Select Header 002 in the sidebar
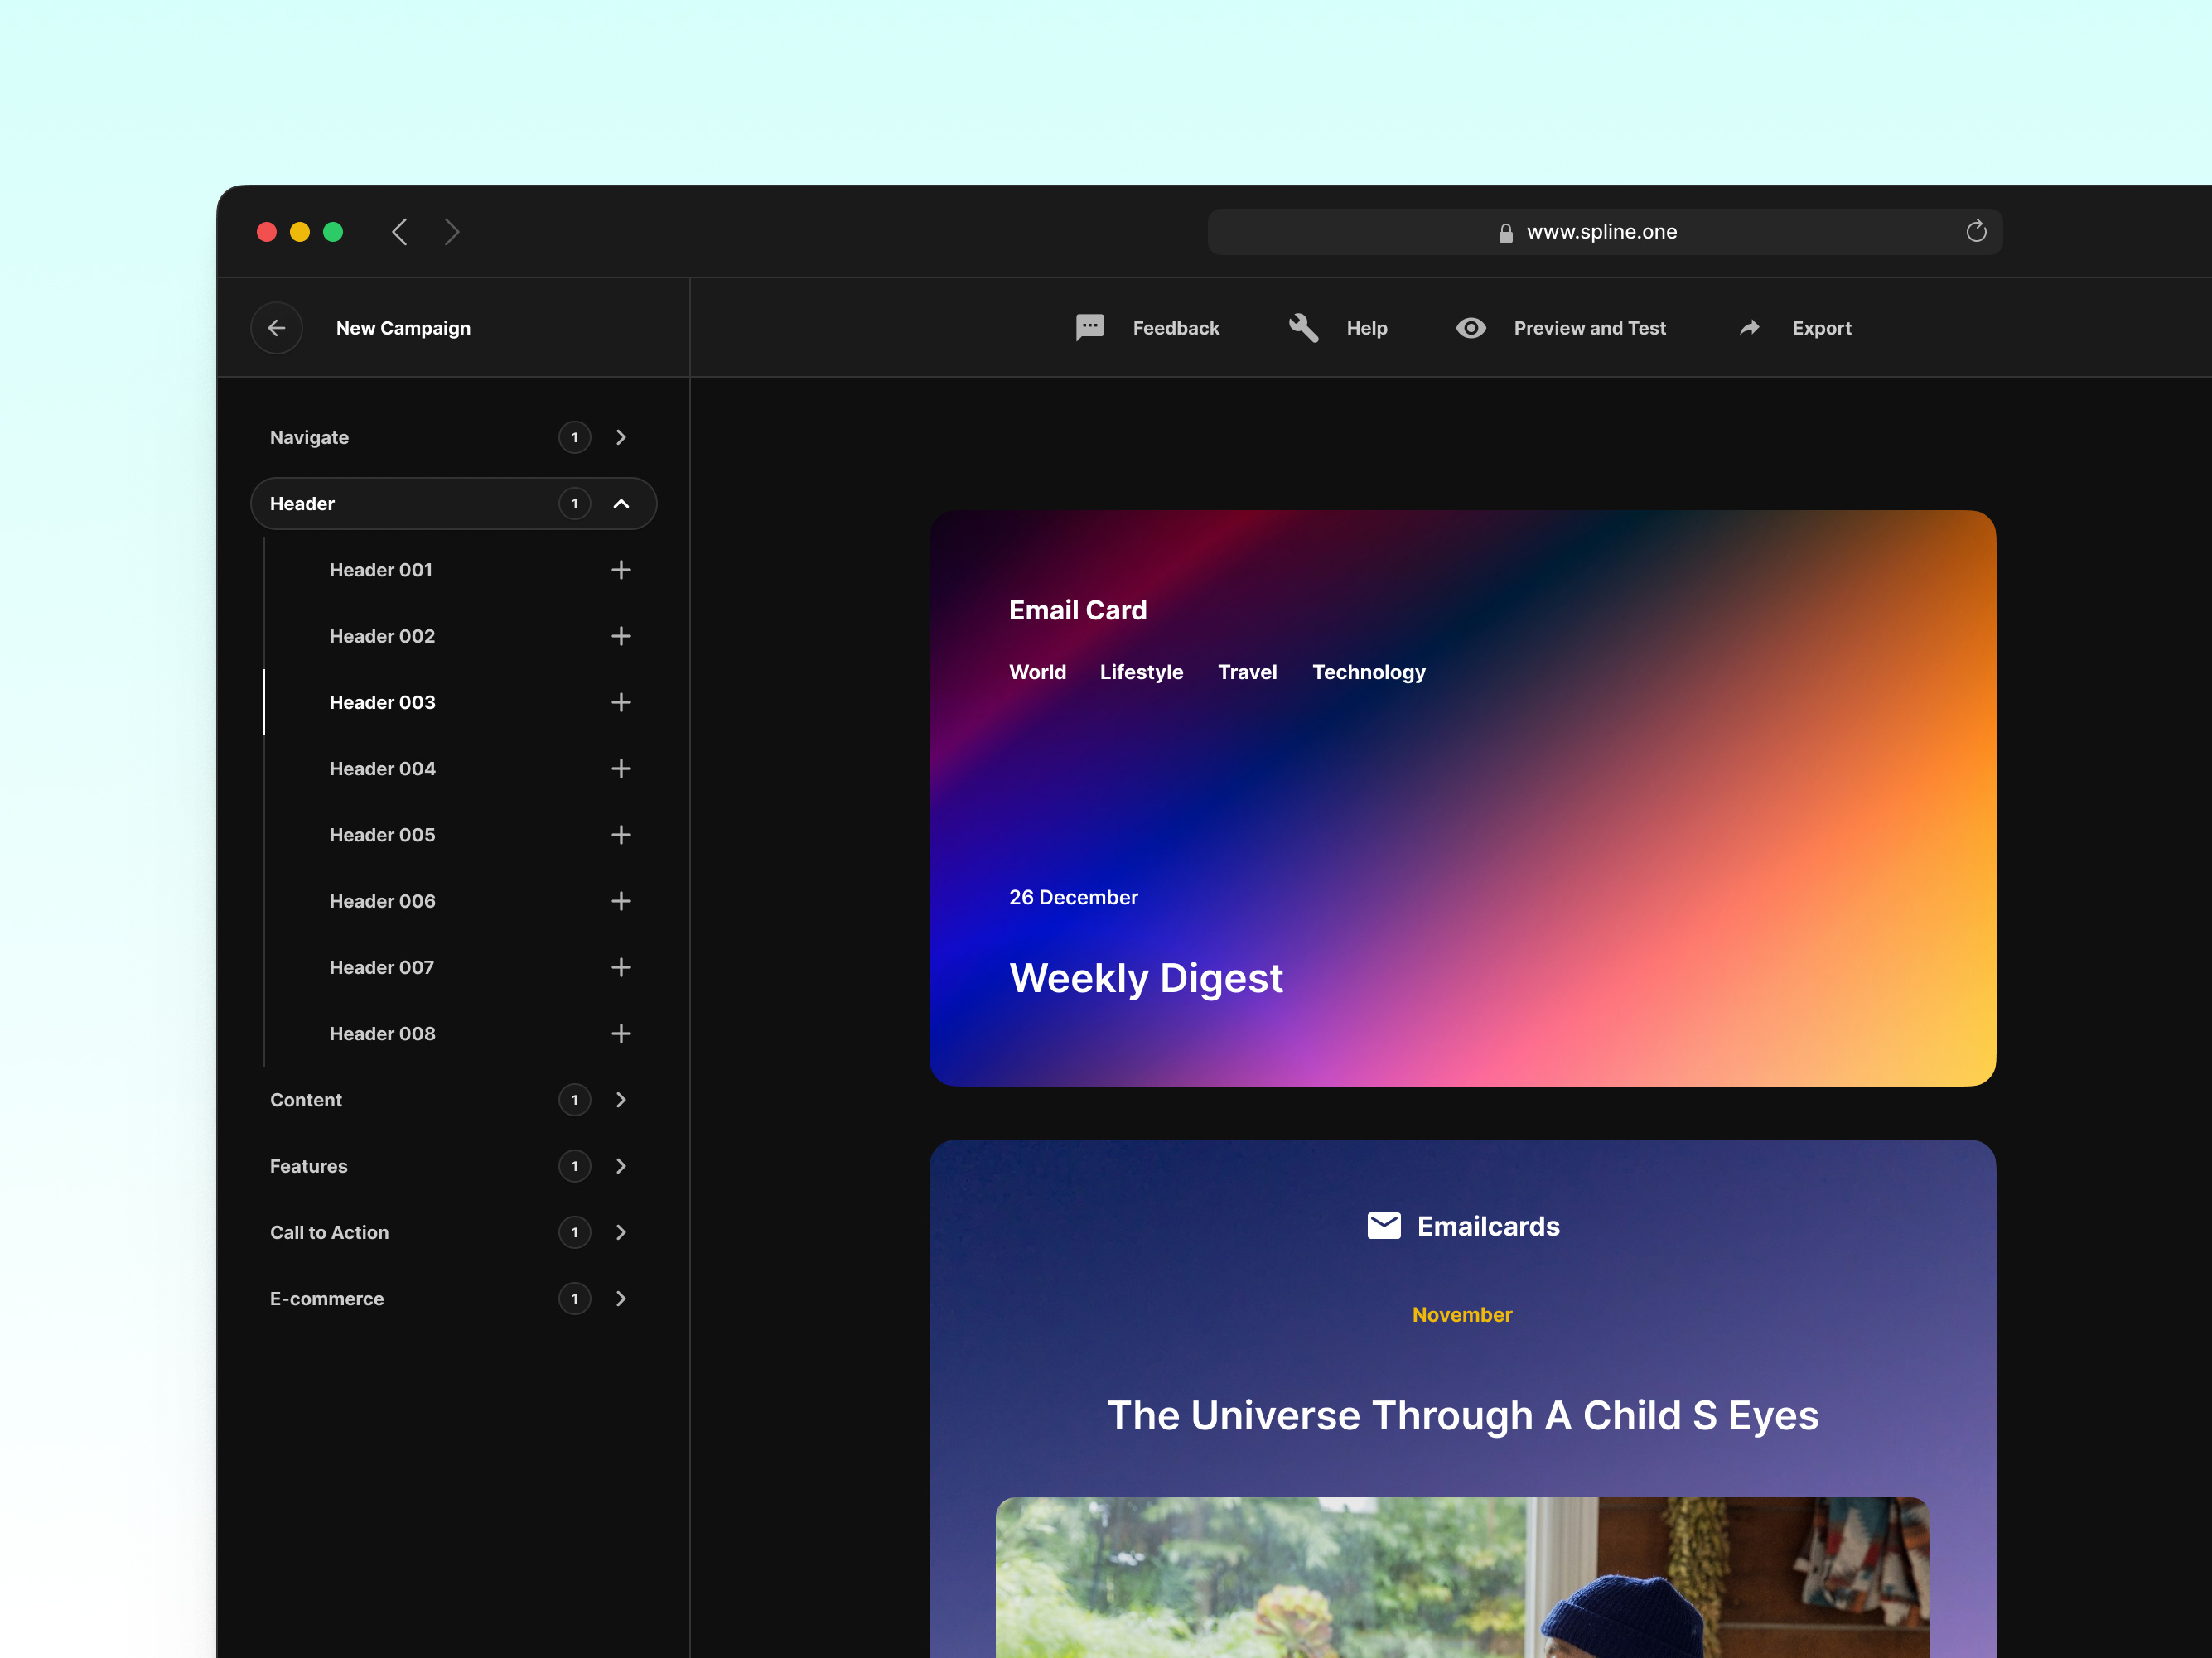The width and height of the screenshot is (2212, 1658). (382, 635)
